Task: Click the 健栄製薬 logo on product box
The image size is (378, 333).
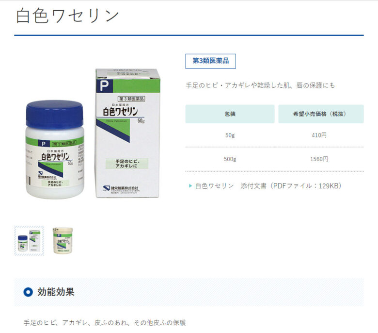Action: tap(120, 188)
